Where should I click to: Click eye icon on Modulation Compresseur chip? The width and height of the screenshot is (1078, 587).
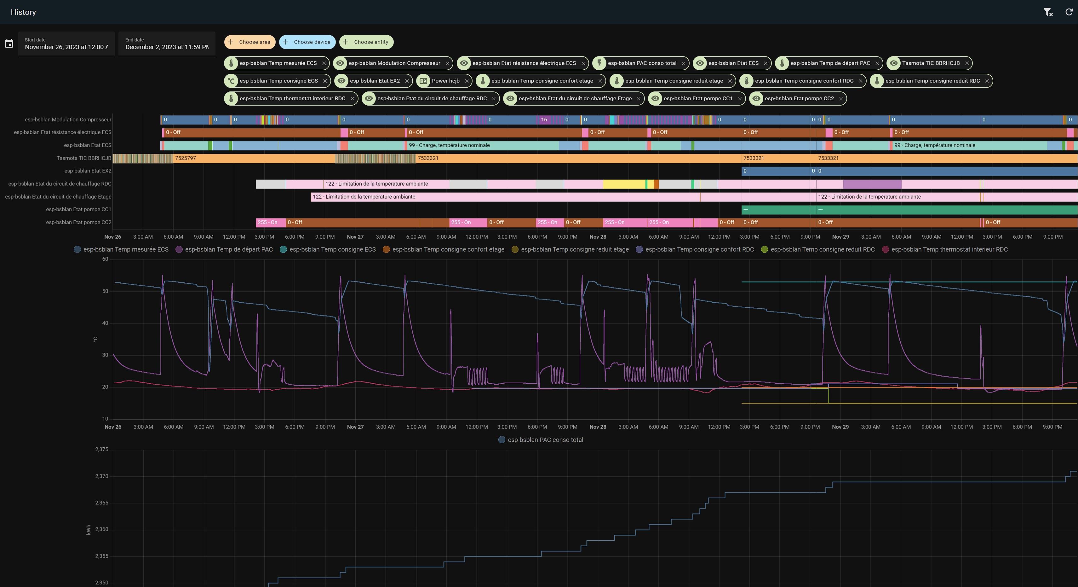pos(340,63)
